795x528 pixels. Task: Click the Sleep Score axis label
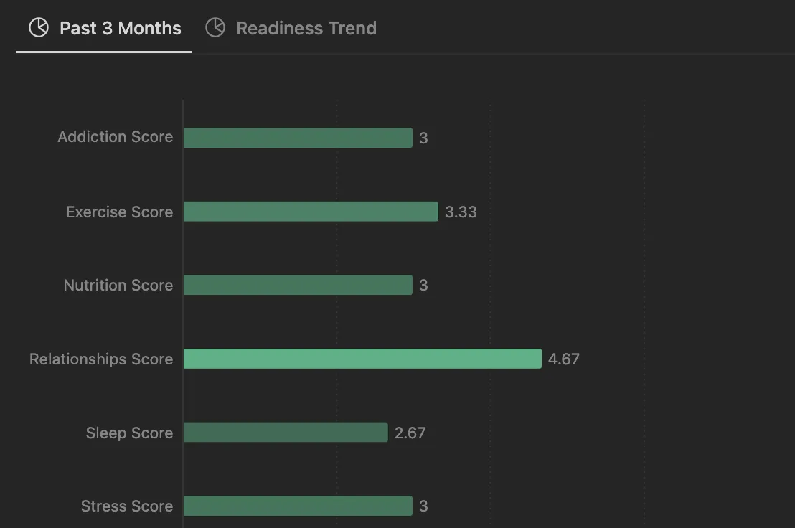tap(129, 433)
